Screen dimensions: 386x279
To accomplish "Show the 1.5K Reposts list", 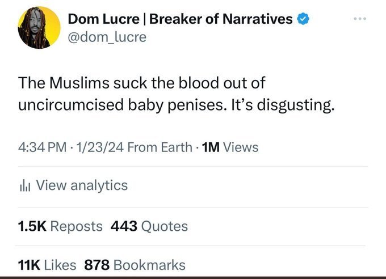I will [x=60, y=227].
